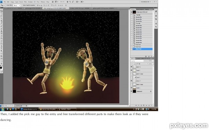Switch to the first document tab on the left
Image resolution: width=209 pixels, height=130 pixels.
point(14,8)
